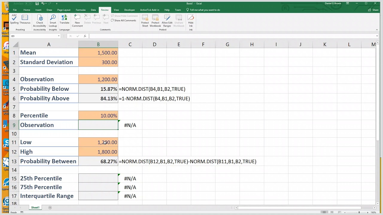Click the horizontal scrollbar track

305,208
